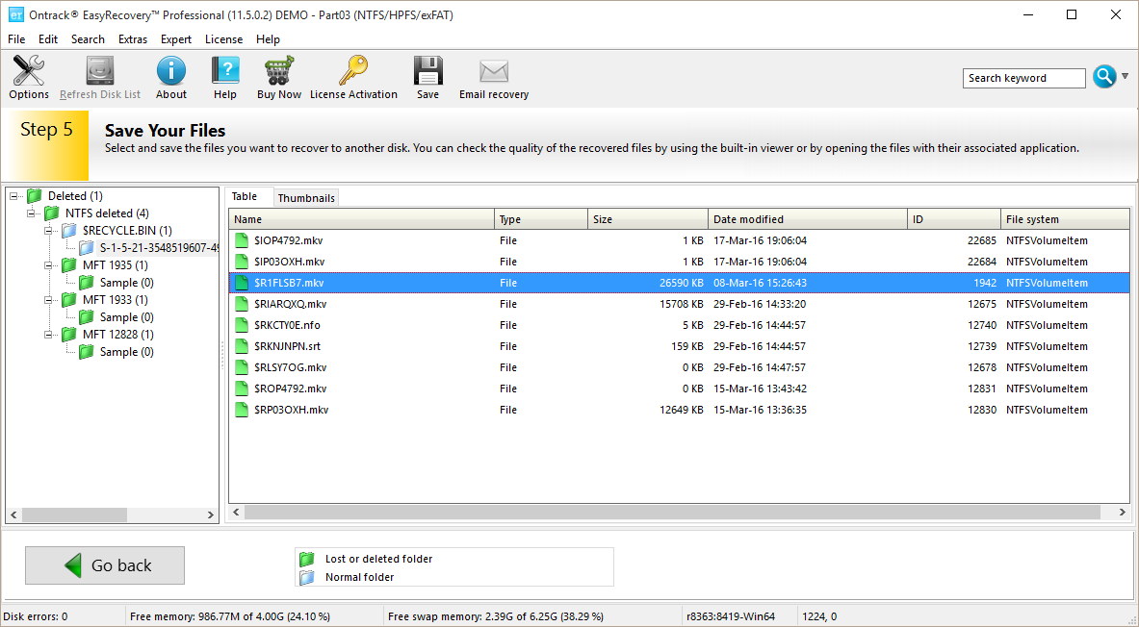Collapse the NTFS deleted tree node
The height and width of the screenshot is (627, 1139).
(32, 213)
